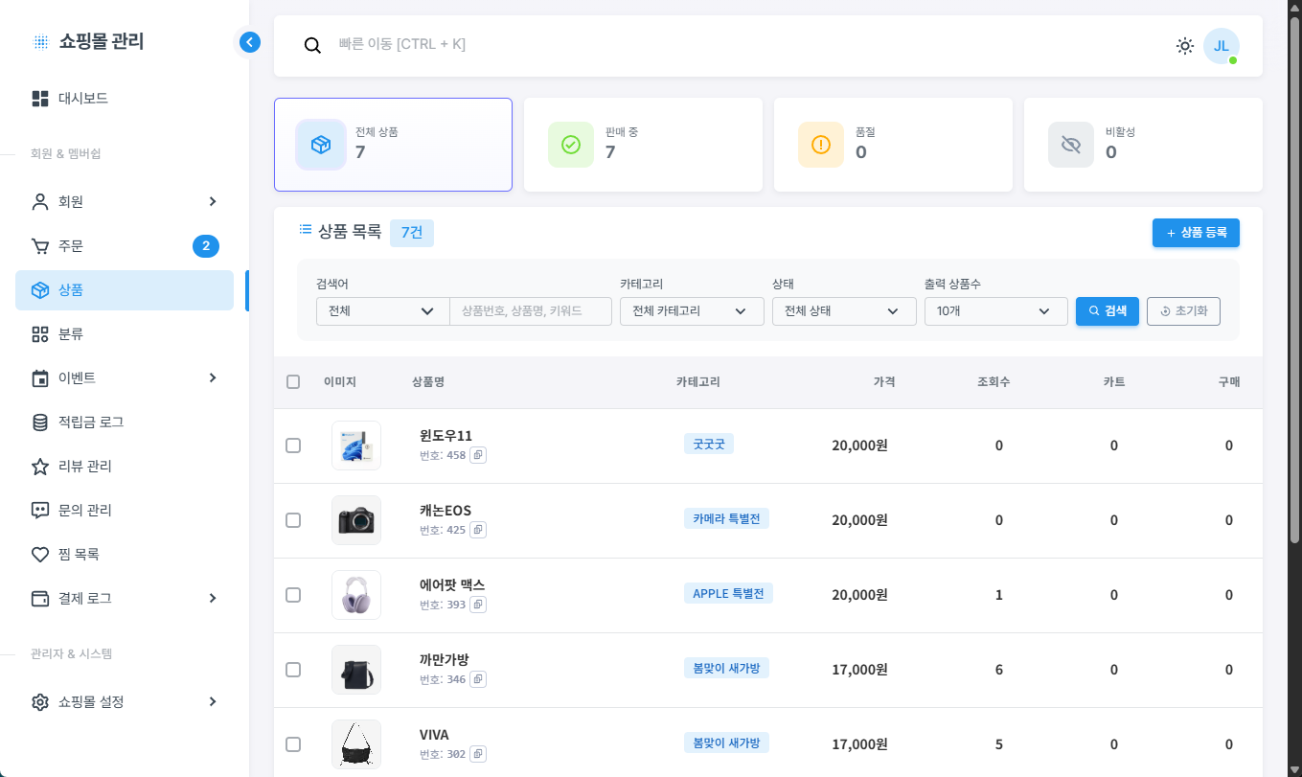Click the copy icon next to 번호 458
Screen dimensions: 1302x777
478,455
